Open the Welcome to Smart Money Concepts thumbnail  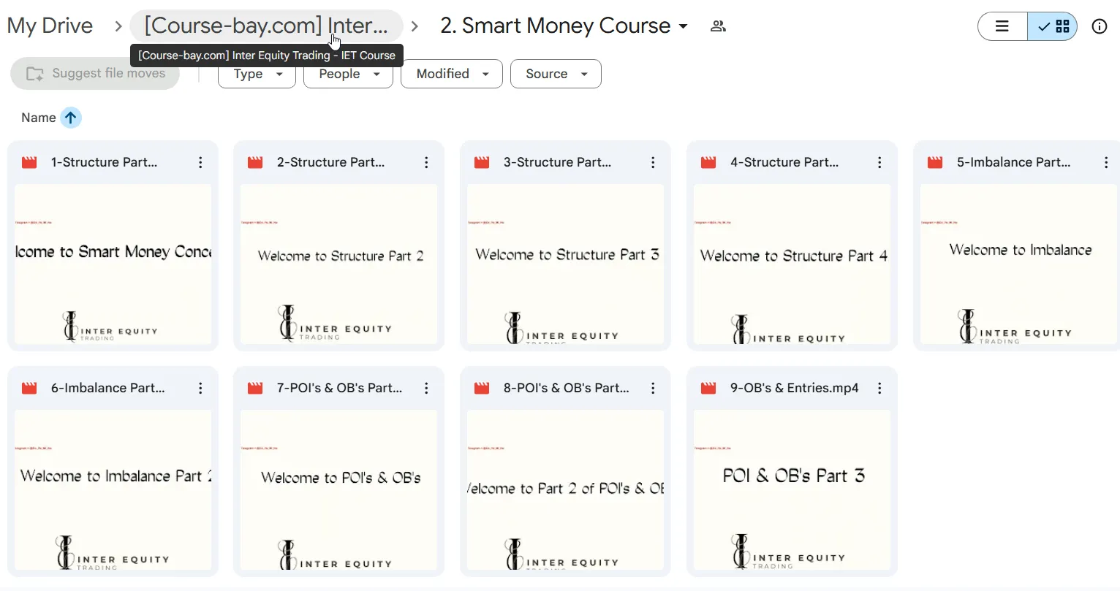pos(113,264)
